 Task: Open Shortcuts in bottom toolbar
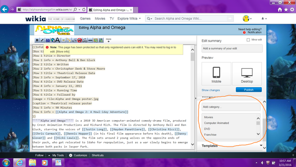pos(98,155)
